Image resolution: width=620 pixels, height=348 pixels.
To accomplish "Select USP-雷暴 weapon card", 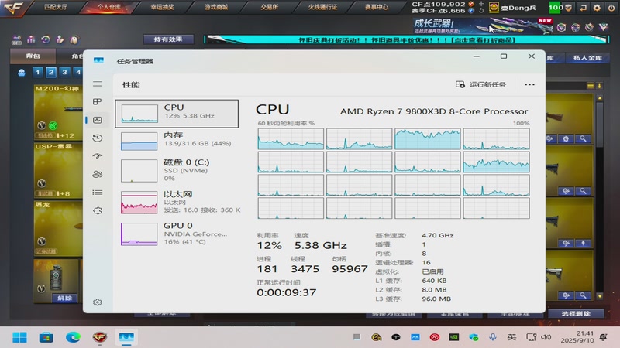I will (58, 170).
